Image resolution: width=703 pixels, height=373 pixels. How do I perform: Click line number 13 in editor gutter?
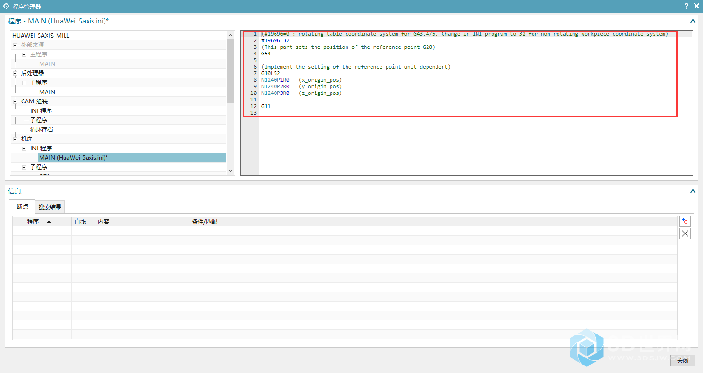click(254, 113)
